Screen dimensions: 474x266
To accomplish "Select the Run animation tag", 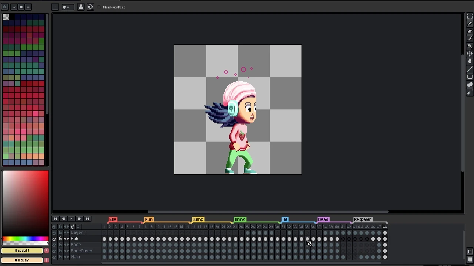I will 148,219.
